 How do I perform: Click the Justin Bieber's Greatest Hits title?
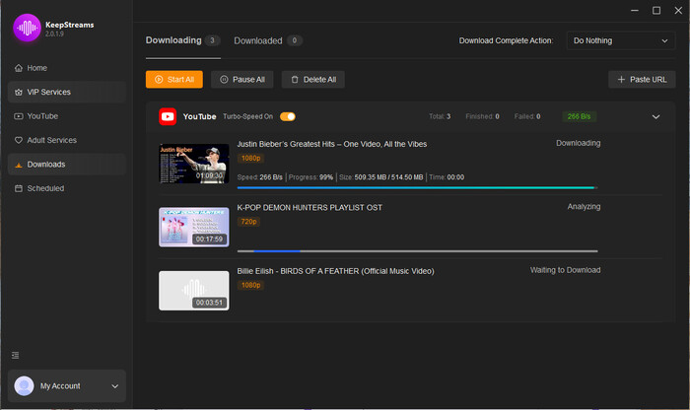pos(332,144)
